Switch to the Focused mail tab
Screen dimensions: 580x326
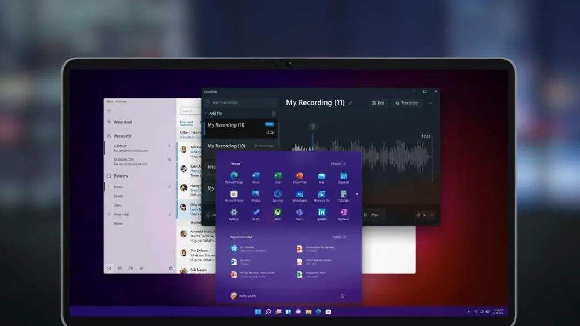[x=188, y=122]
